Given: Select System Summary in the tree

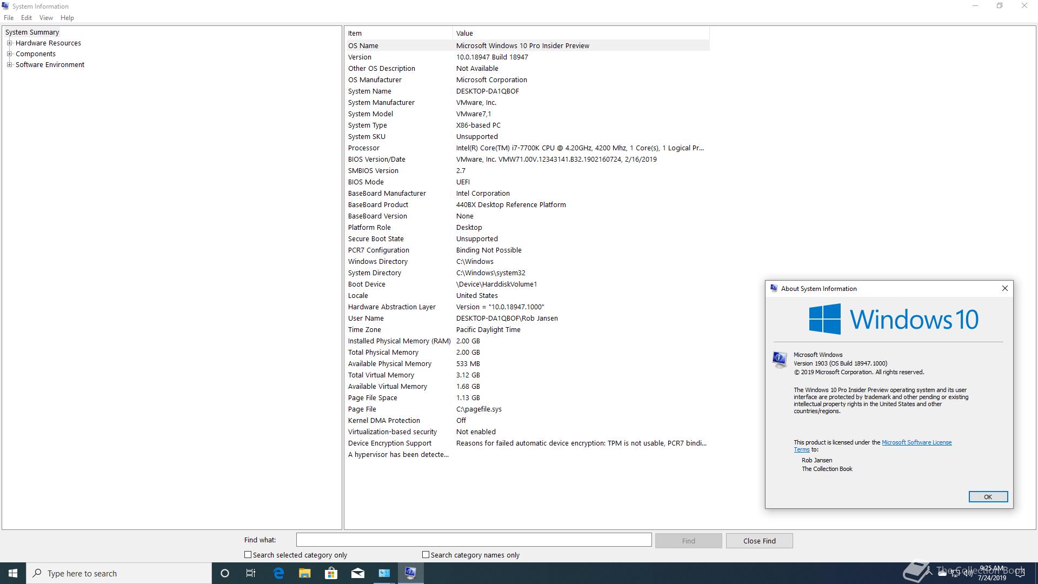Looking at the screenshot, I should click(x=32, y=32).
